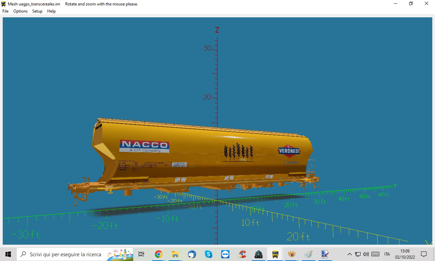
Task: Select the active yellow train app in taskbar
Action: coord(275,254)
